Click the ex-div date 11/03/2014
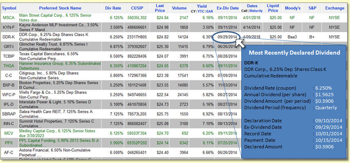The height and width of the screenshot is (163, 350). coord(227,85)
